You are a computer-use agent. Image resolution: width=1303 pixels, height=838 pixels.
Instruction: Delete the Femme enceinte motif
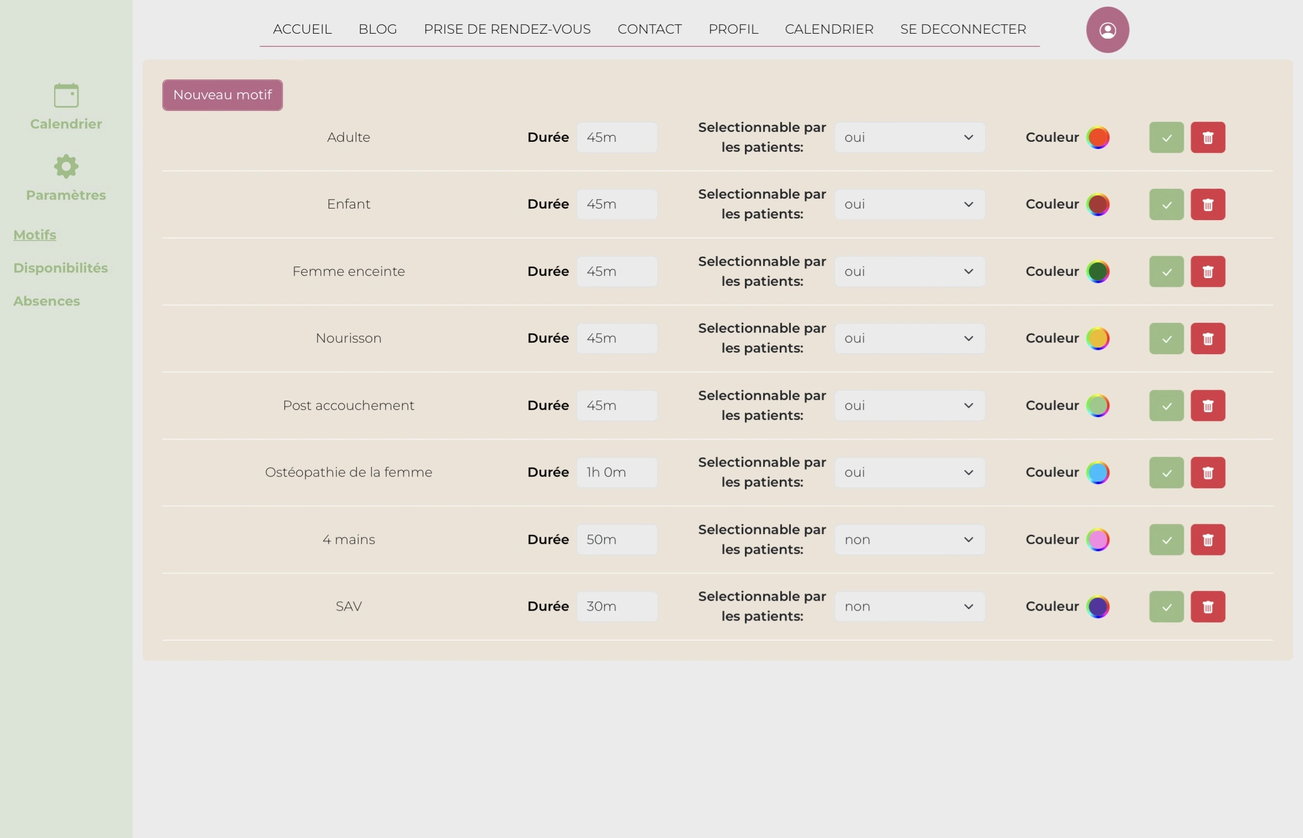point(1207,271)
